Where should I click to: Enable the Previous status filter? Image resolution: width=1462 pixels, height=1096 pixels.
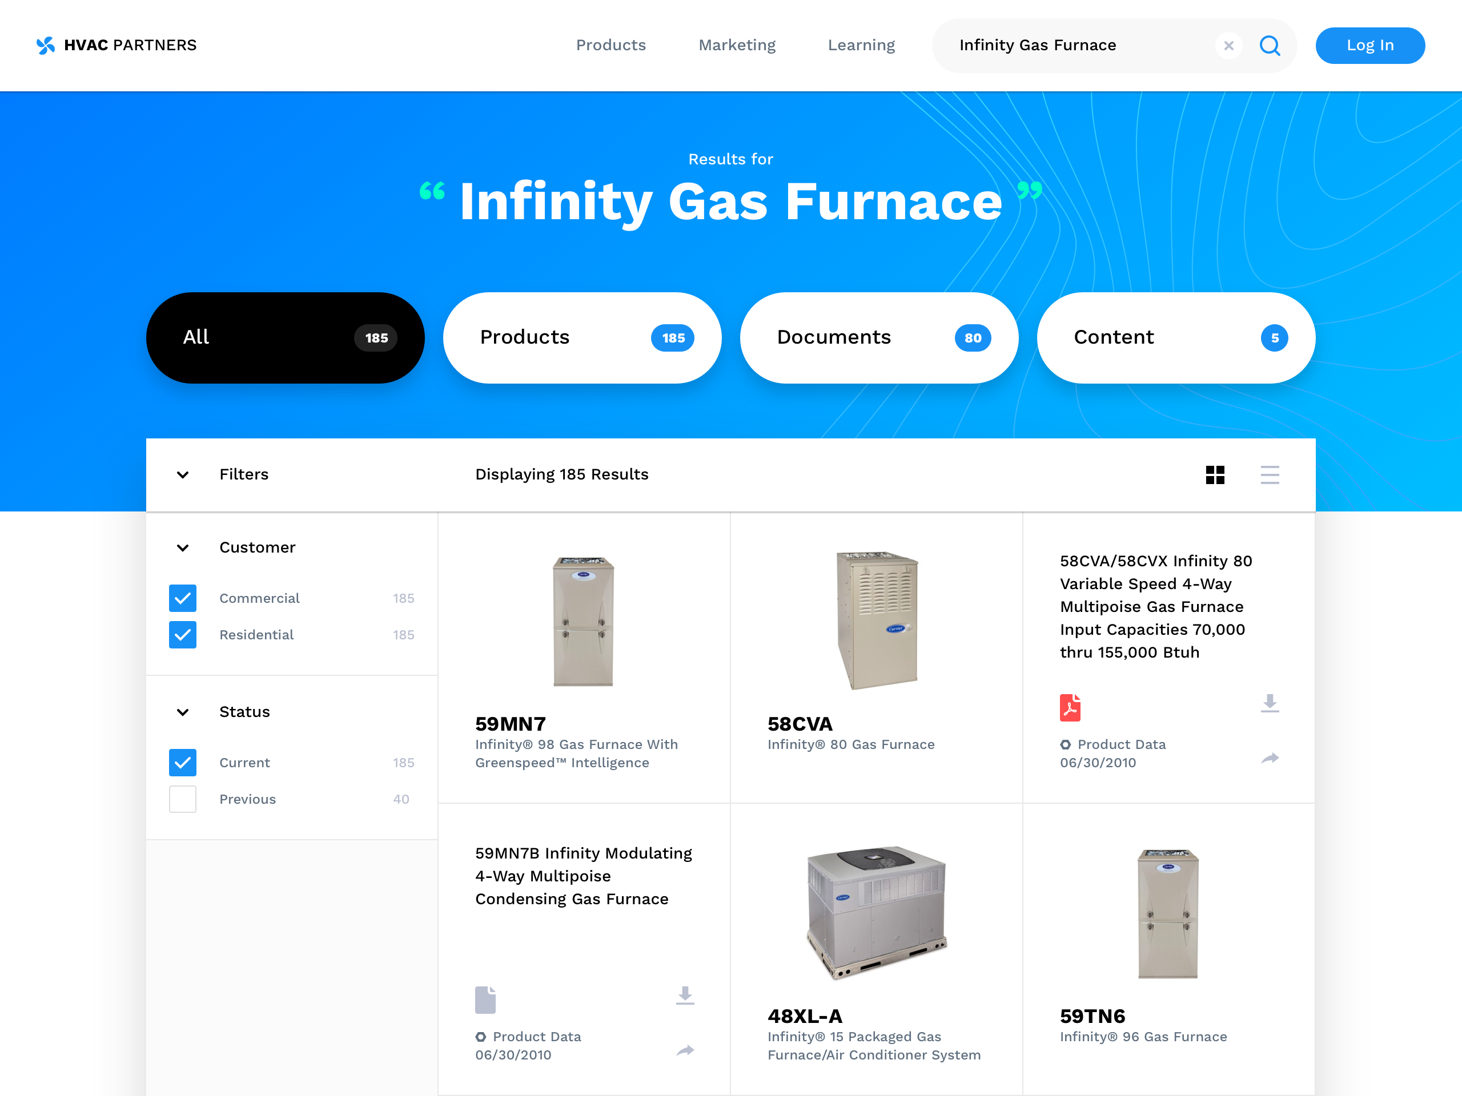[182, 799]
